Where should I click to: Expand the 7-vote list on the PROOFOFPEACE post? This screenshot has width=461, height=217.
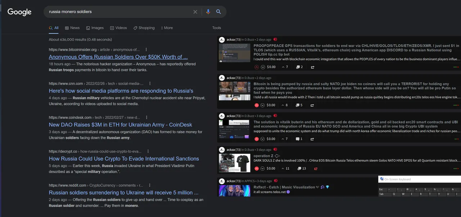285,67
